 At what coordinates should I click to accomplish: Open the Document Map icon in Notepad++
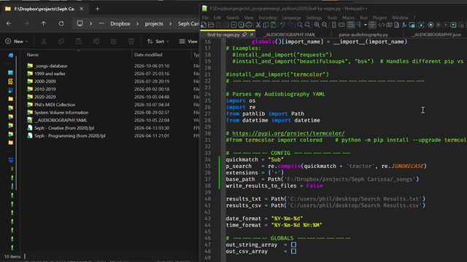389,25
